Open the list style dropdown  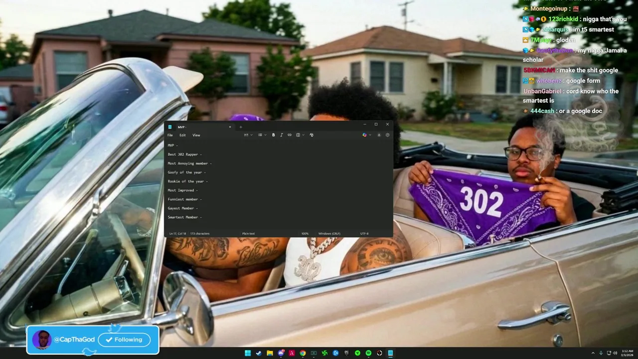tap(262, 135)
